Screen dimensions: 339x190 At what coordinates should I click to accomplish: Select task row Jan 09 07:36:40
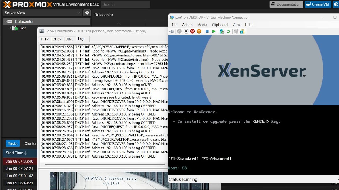[x=20, y=161]
